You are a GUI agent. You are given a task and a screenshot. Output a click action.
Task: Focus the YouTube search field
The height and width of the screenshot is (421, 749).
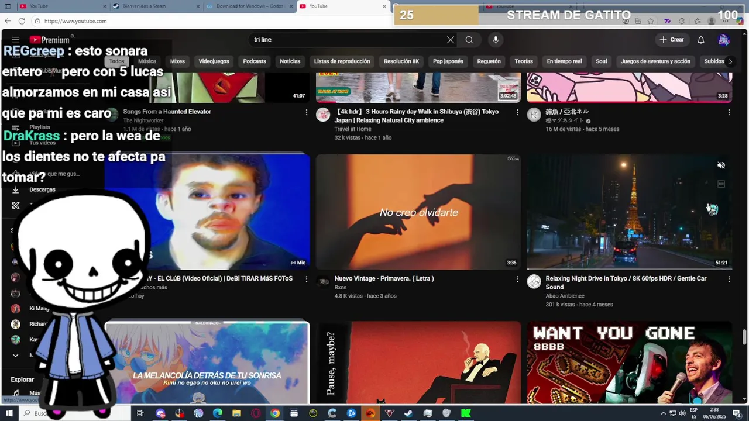click(x=348, y=40)
